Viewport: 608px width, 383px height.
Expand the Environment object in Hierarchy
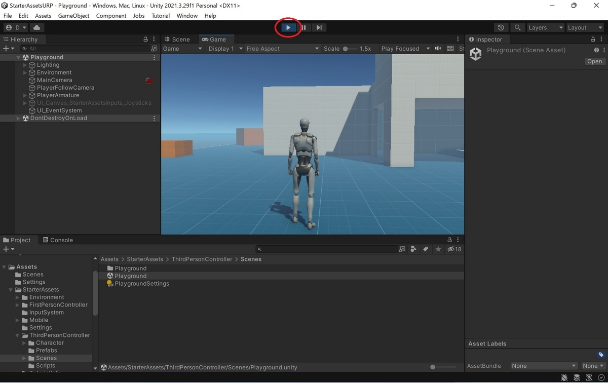[25, 72]
